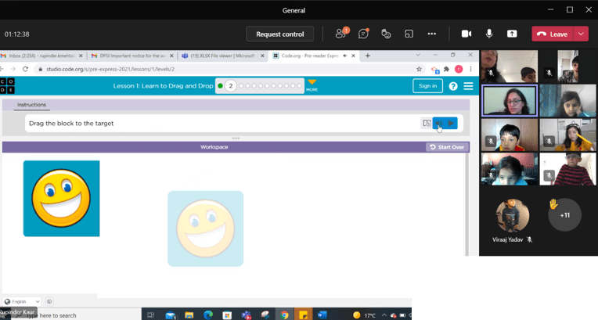Open the Code.org hamburger menu
598x320 pixels.
point(468,86)
